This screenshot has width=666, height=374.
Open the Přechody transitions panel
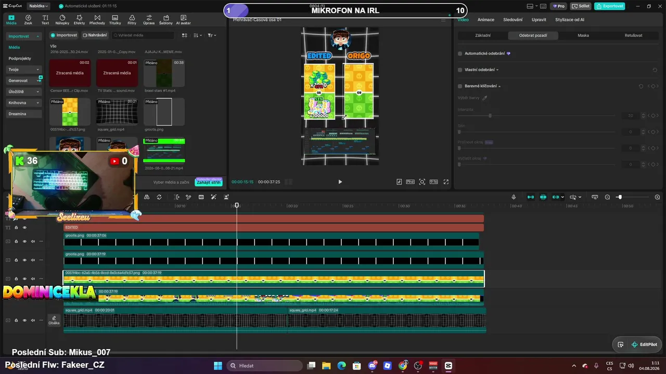tap(97, 20)
